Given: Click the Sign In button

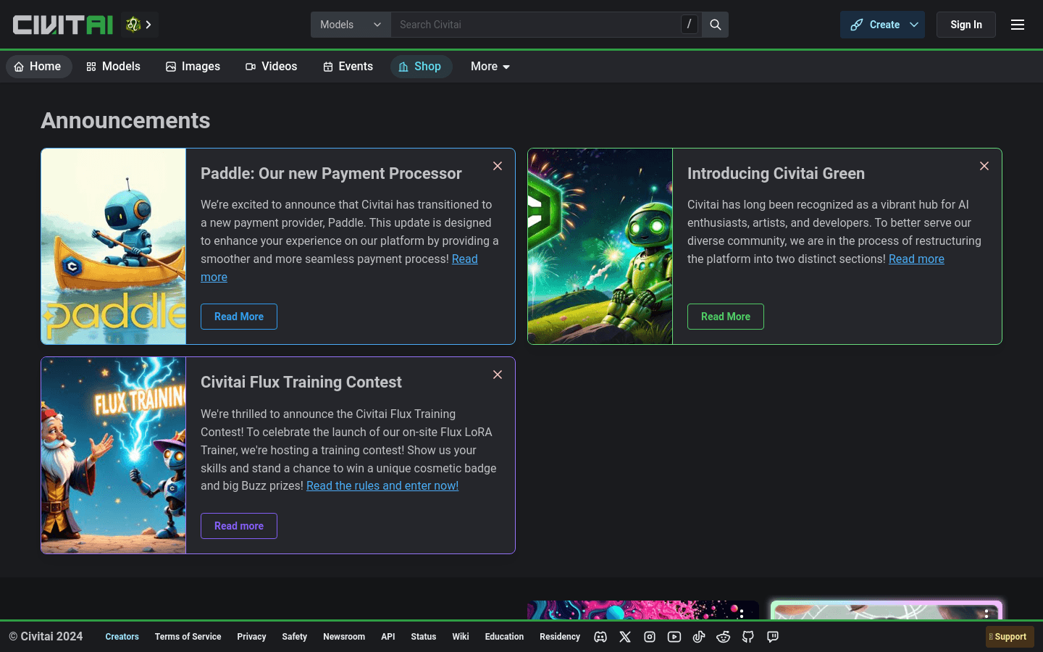Looking at the screenshot, I should click(x=966, y=25).
